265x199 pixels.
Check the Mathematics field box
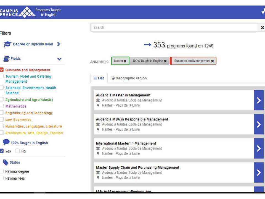tap(2, 106)
